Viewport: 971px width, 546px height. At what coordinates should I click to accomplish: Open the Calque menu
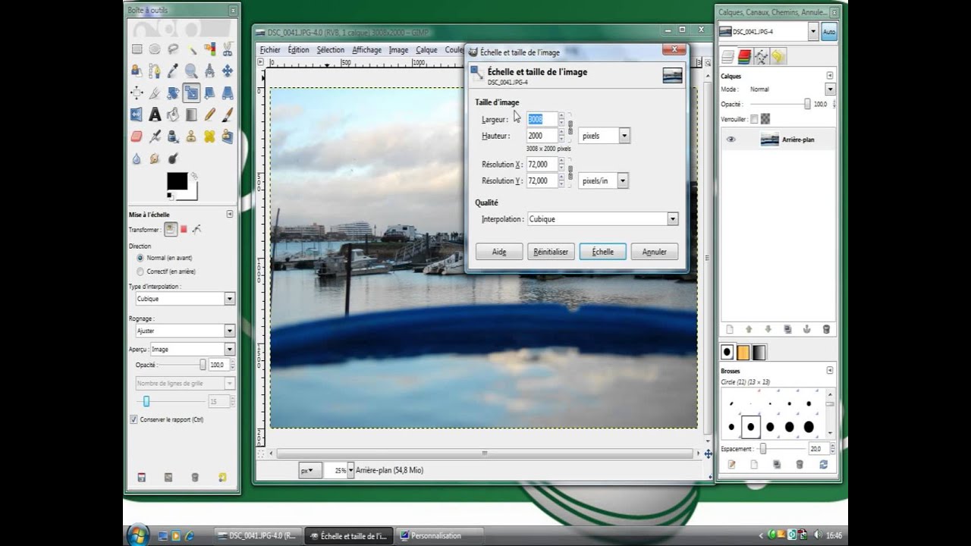point(426,50)
